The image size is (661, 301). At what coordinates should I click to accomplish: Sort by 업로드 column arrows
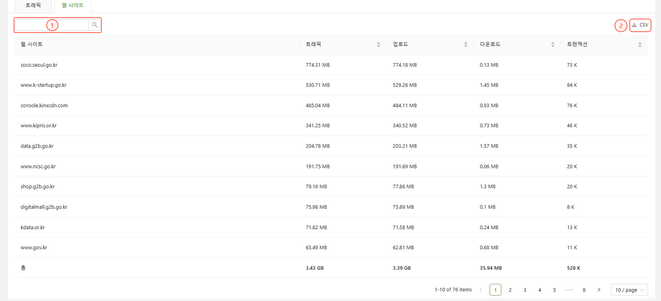click(465, 44)
